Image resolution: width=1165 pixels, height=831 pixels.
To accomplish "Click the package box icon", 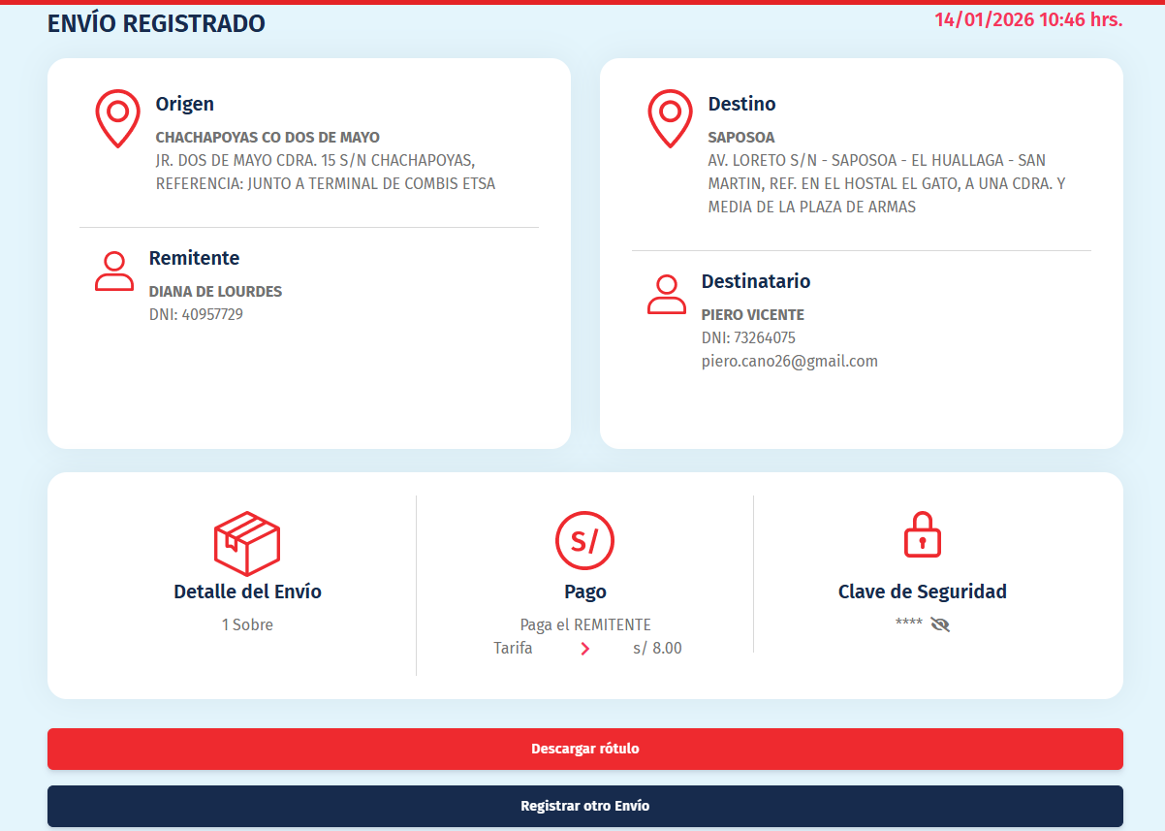I will click(247, 543).
